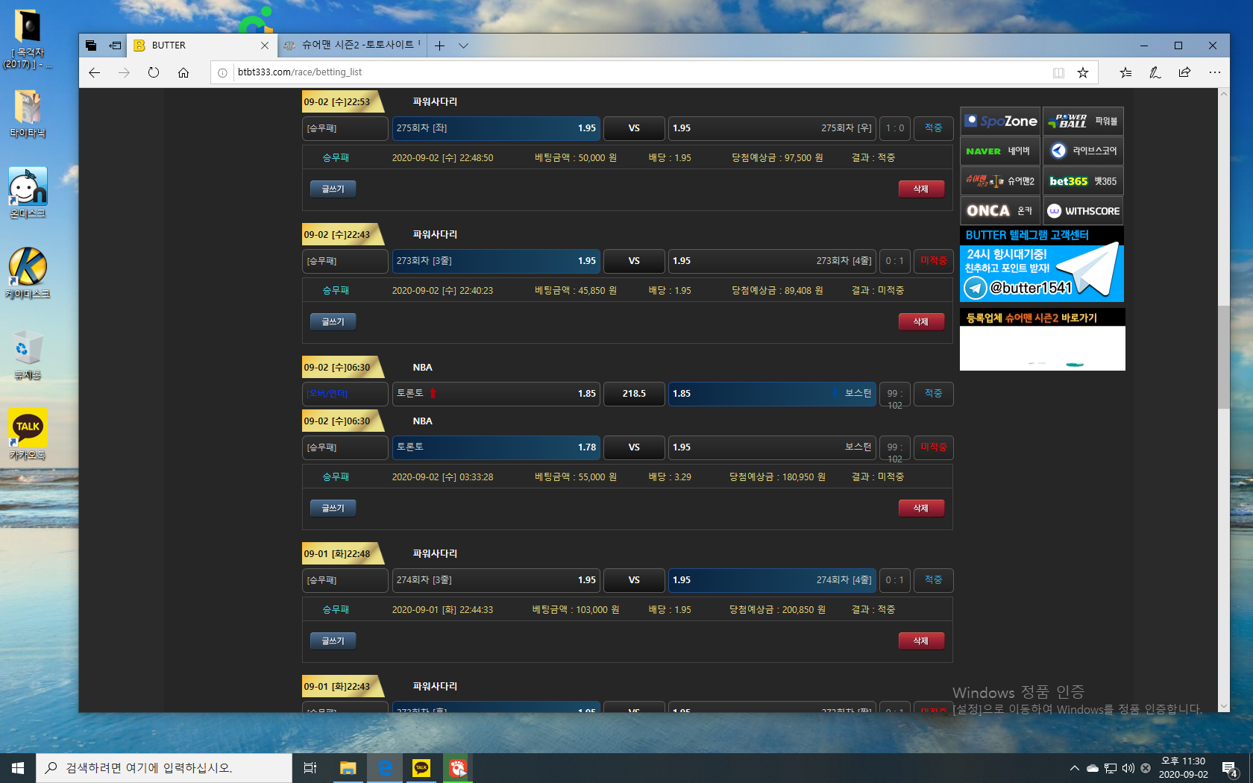1253x783 pixels.
Task: Click the address bar URL field
Action: click(634, 72)
